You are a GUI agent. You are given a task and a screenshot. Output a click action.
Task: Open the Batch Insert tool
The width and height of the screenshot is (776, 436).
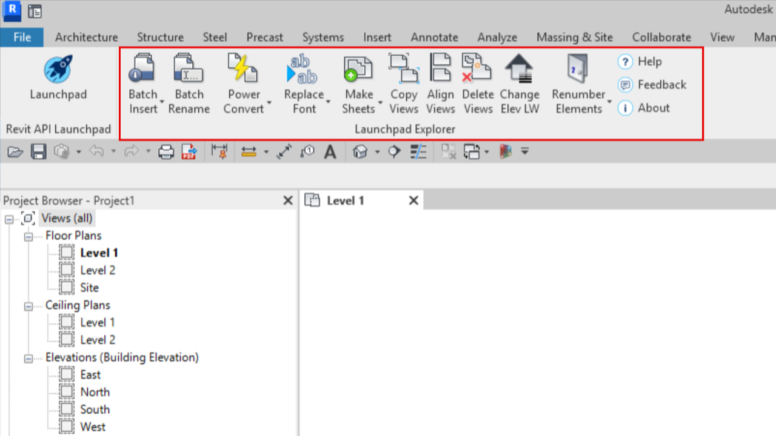143,83
